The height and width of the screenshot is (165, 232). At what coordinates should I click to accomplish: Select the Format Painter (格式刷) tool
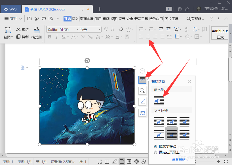pyautogui.click(x=36, y=33)
